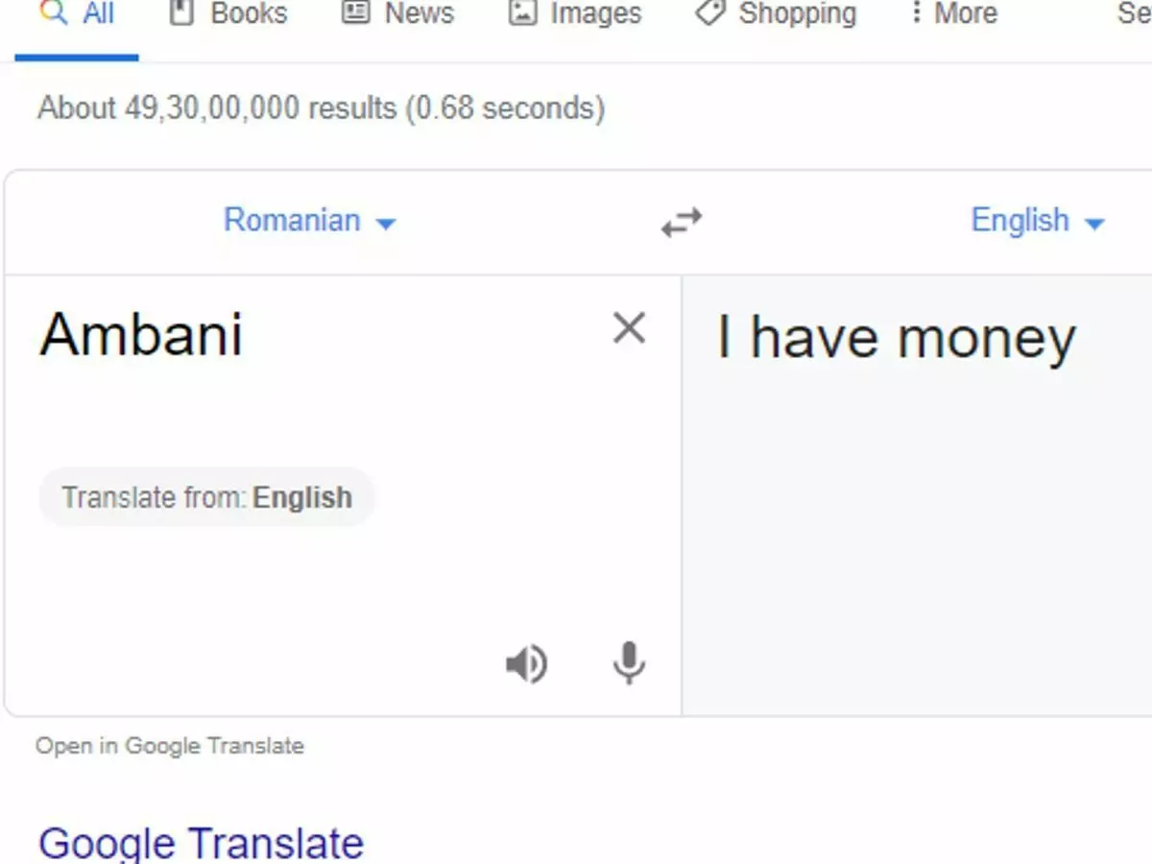The height and width of the screenshot is (864, 1152).
Task: Play audio with the speaker icon
Action: (x=526, y=663)
